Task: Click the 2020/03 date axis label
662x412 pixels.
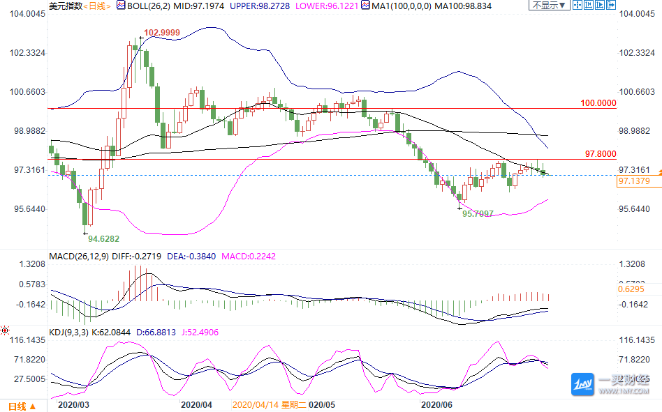Action: [73, 405]
